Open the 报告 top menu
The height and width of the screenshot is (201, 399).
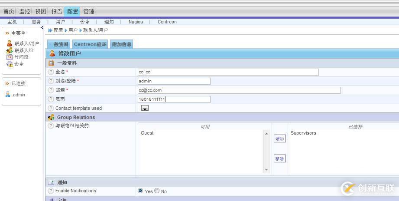56,11
